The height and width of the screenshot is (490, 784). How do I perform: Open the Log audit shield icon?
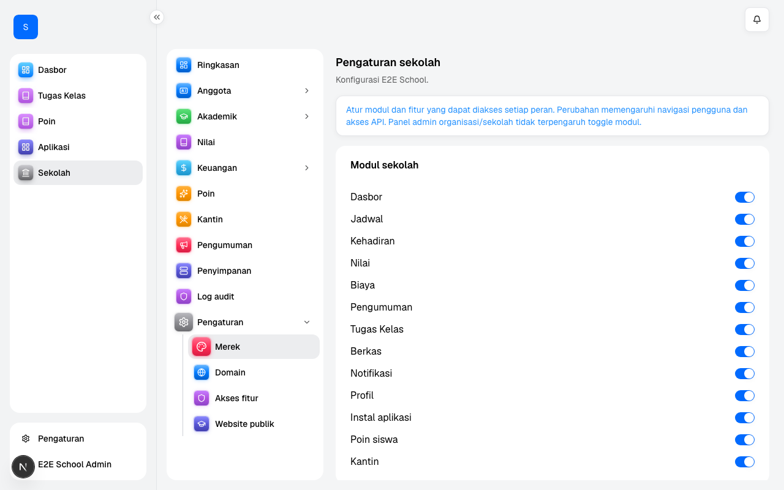point(184,296)
